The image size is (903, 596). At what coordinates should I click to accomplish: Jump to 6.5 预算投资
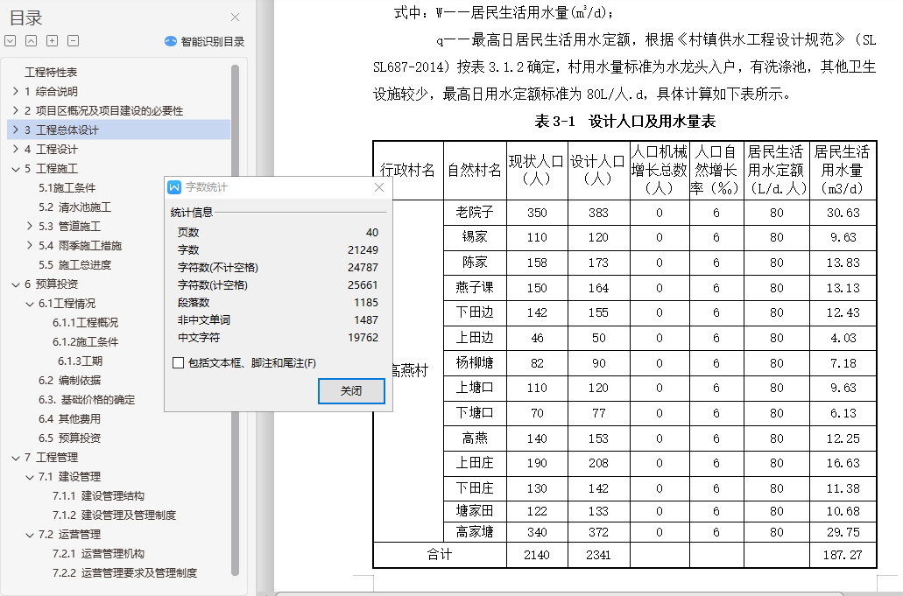pyautogui.click(x=70, y=438)
